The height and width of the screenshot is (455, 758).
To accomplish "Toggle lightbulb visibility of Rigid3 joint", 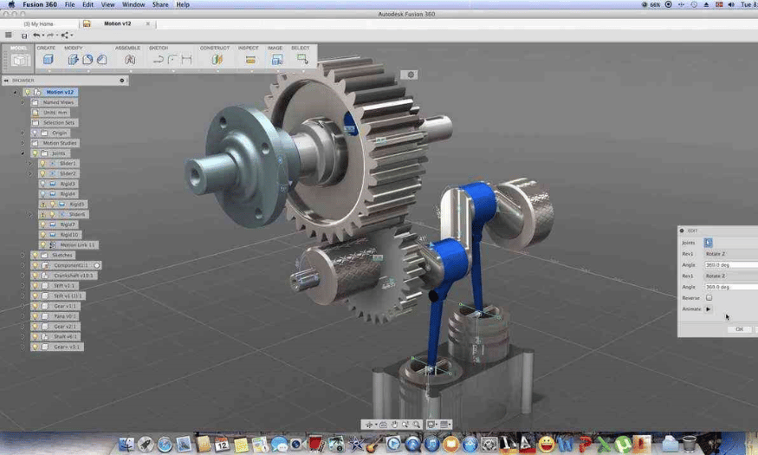I will coord(42,184).
